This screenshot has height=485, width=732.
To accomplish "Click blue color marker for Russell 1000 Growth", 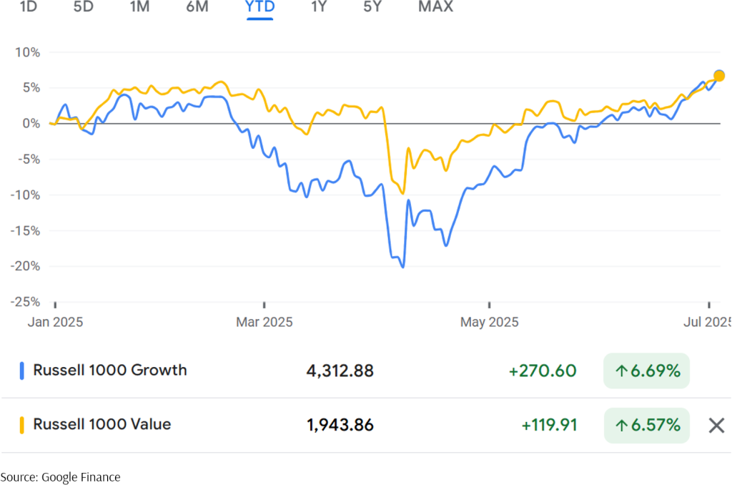I will click(22, 371).
